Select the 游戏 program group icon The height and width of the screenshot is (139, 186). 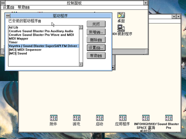76,118
